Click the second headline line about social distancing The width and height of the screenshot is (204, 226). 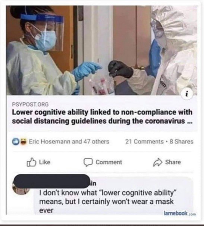click(102, 121)
